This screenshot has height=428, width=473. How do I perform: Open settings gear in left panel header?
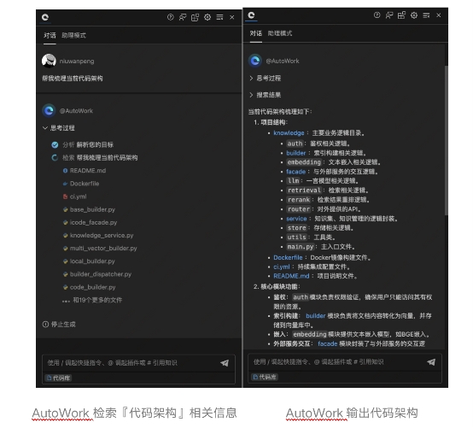207,17
